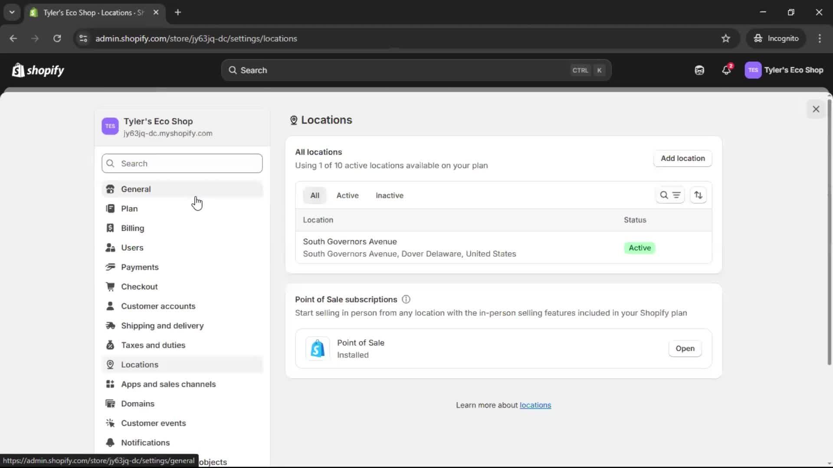Open the browser tab overflow chevron

point(12,12)
